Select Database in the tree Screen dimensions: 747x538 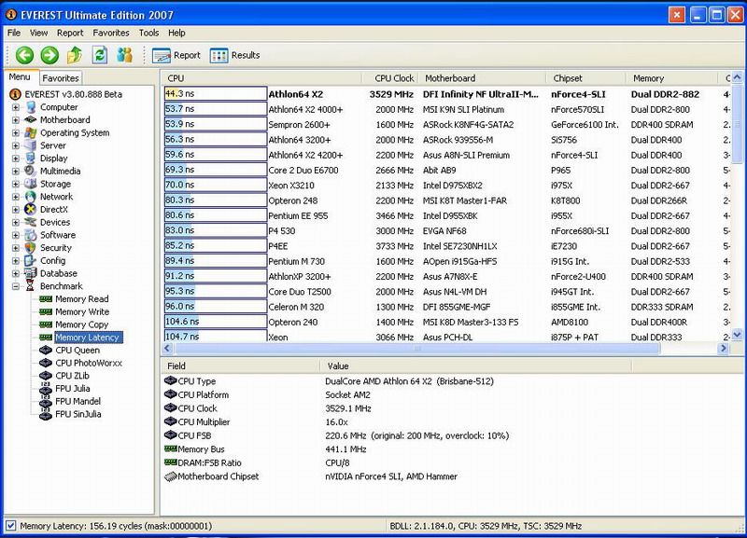[59, 273]
